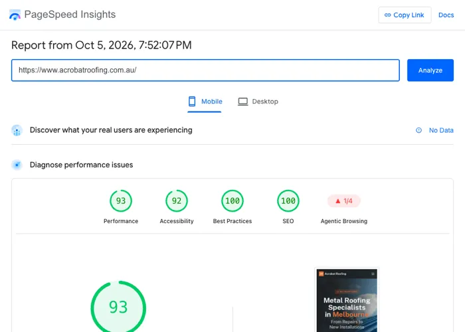Image resolution: width=465 pixels, height=332 pixels.
Task: Click the Agentic Browsing label
Action: [x=343, y=221]
